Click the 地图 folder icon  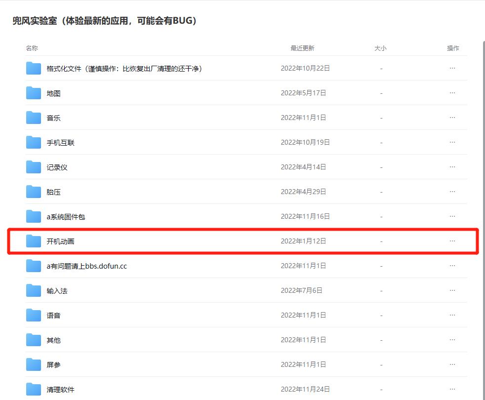point(33,93)
